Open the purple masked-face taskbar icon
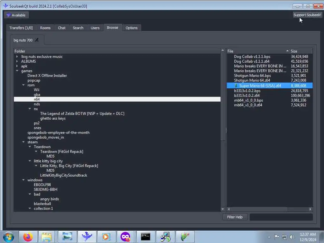 pos(126,237)
